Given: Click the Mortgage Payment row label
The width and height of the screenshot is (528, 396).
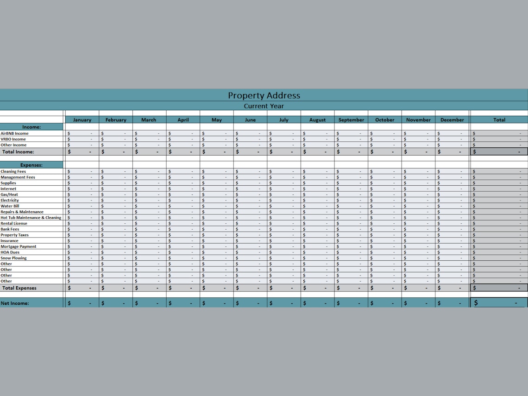Looking at the screenshot, I should click(19, 246).
